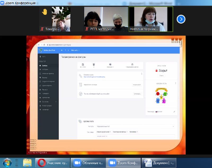Open File Explorer folder in the taskbar
Screen dimensions: 212x168
[27, 163]
